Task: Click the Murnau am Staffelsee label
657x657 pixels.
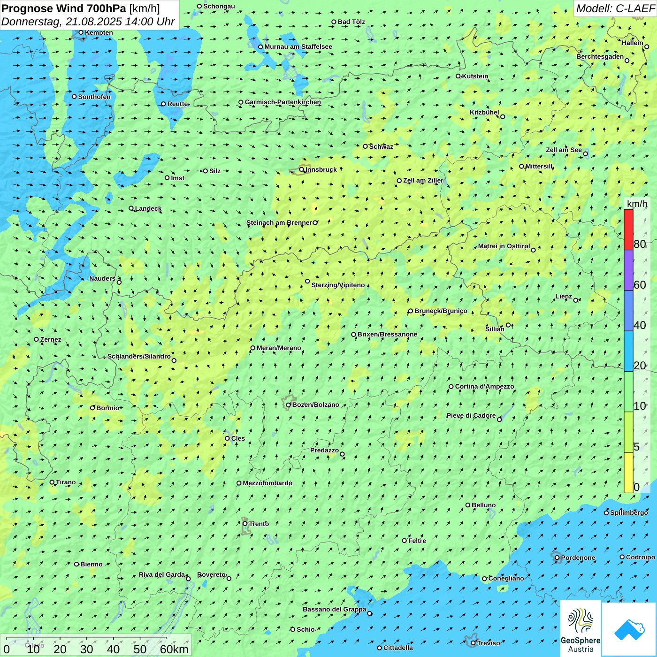Action: (298, 46)
